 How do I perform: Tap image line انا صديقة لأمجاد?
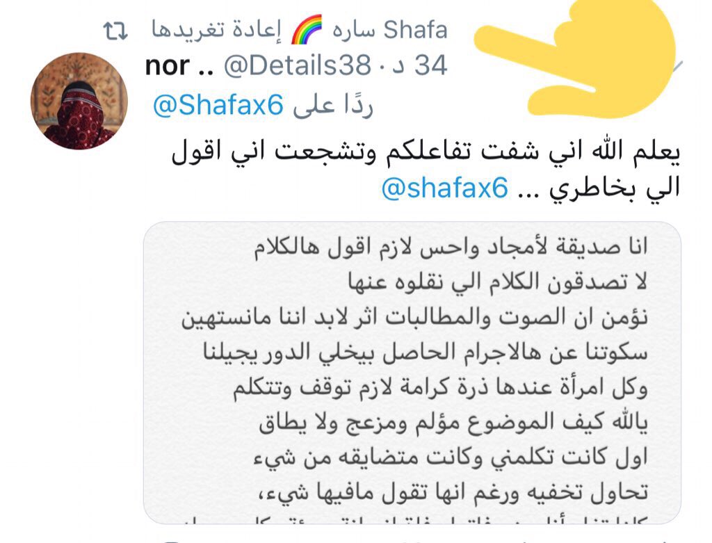click(451, 248)
